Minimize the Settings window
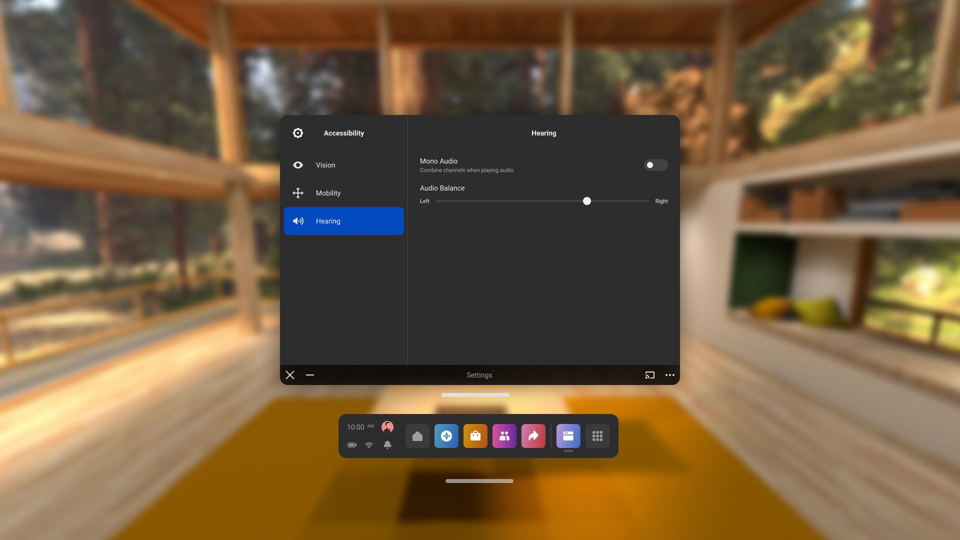This screenshot has width=960, height=540. coord(310,375)
